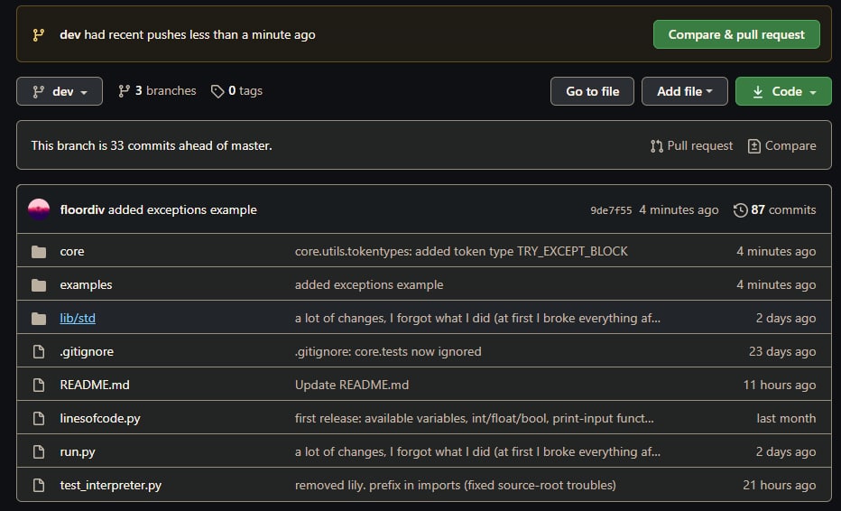This screenshot has height=511, width=841.
Task: Click Compare & pull request button
Action: tap(736, 34)
